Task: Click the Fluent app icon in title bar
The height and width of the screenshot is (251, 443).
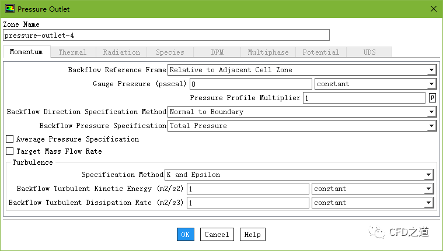Action: pos(9,9)
